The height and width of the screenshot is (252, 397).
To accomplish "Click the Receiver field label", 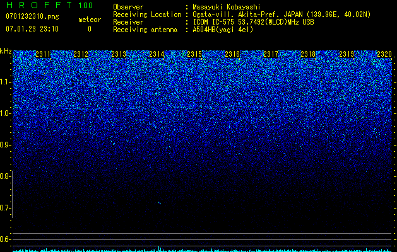I will click(128, 22).
